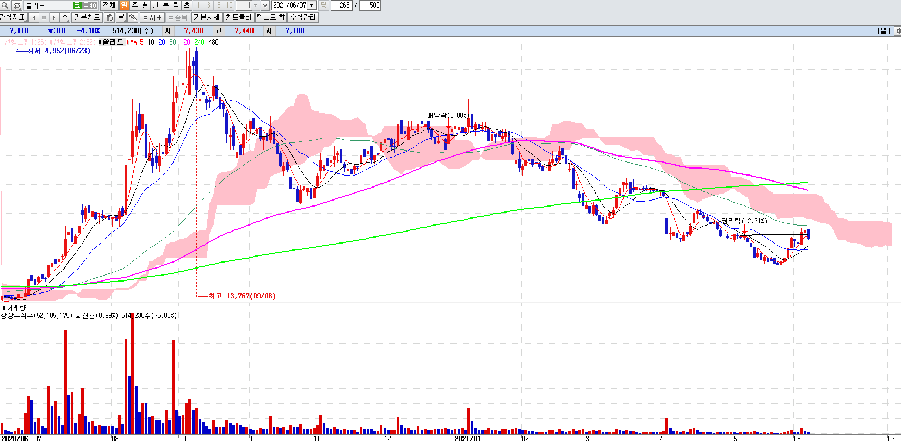Click the 전체 period button
Viewport: 901px width, 443px height.
(109, 5)
